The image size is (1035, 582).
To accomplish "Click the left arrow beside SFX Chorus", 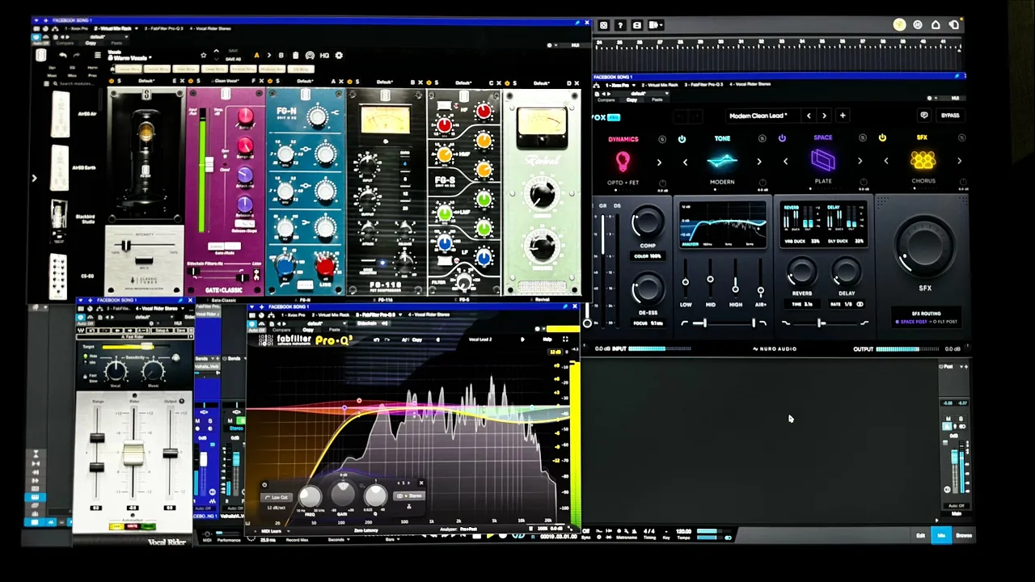I will point(886,161).
